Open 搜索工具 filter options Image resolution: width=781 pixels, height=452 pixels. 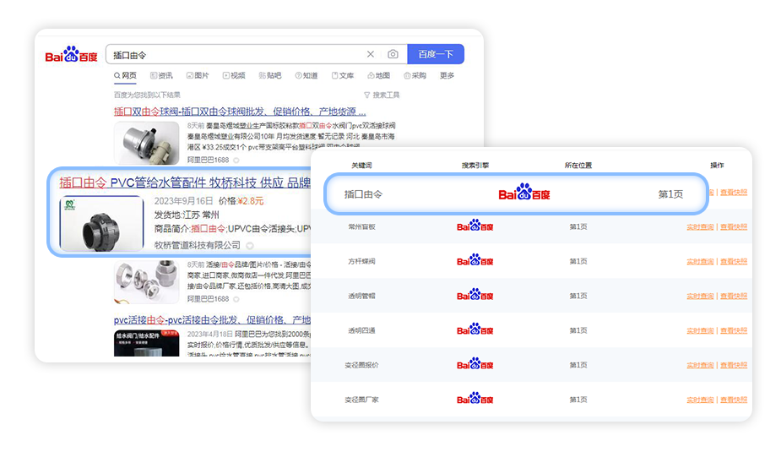point(382,95)
